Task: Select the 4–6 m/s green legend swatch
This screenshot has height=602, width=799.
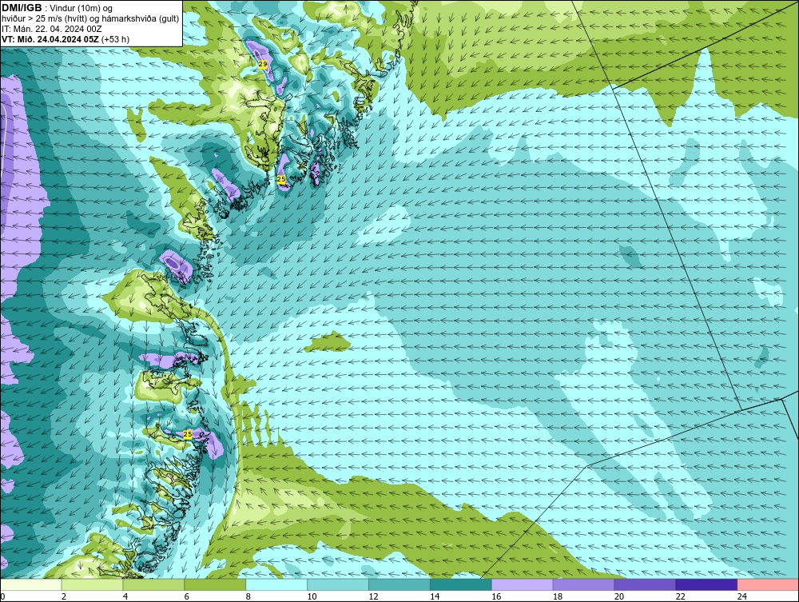Action: (153, 584)
